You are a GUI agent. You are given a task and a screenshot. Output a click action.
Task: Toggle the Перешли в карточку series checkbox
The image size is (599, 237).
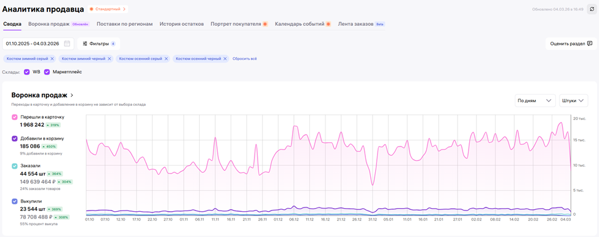pos(15,117)
